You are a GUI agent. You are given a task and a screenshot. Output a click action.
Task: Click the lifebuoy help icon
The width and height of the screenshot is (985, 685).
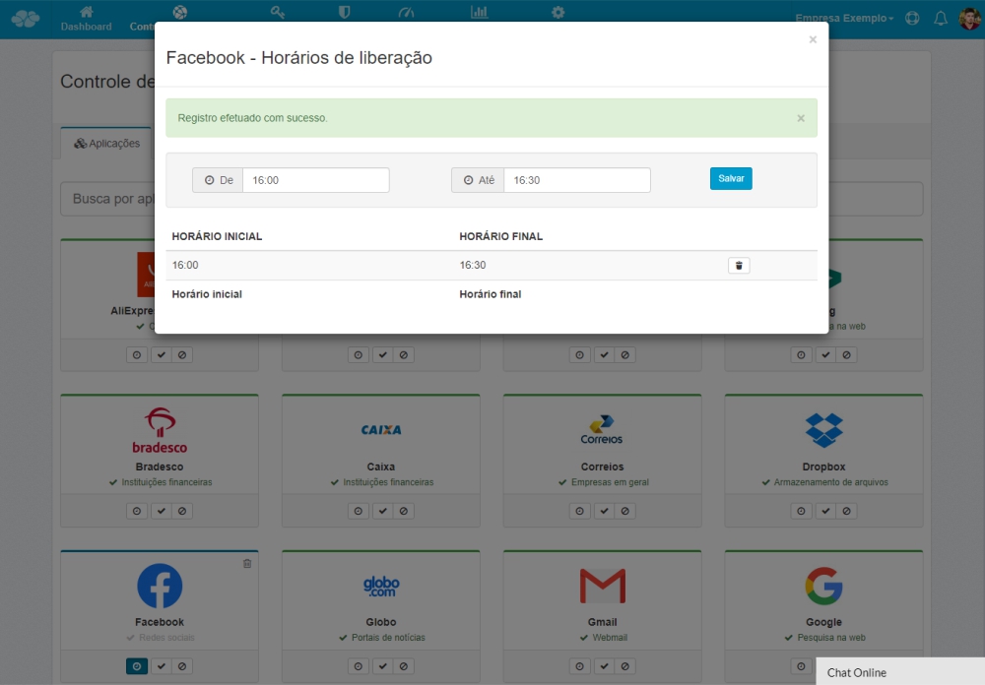pos(912,19)
